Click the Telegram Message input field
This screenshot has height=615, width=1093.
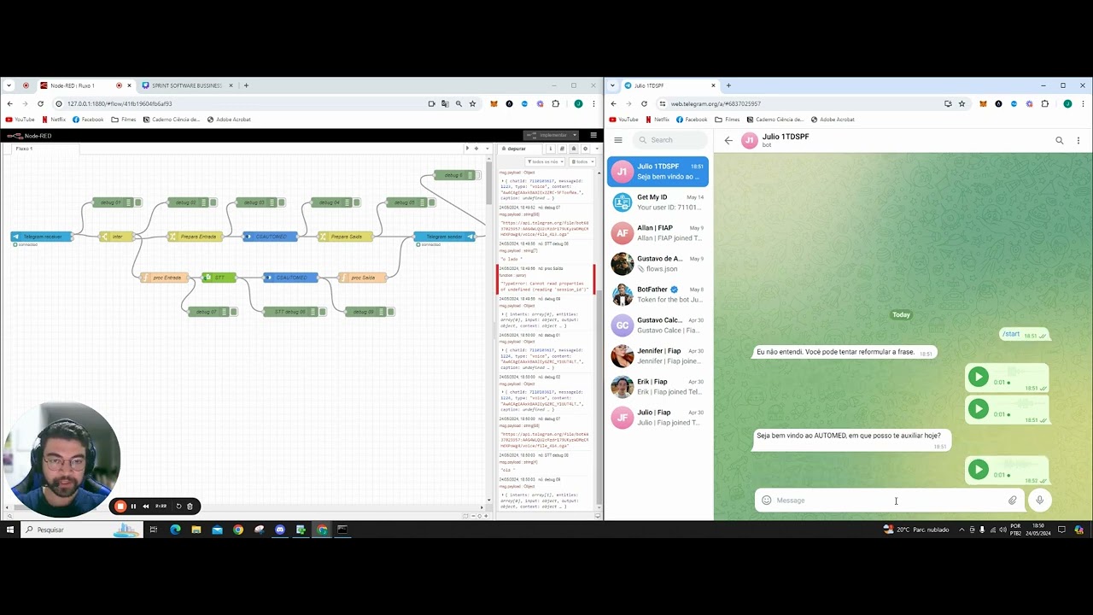pos(888,501)
